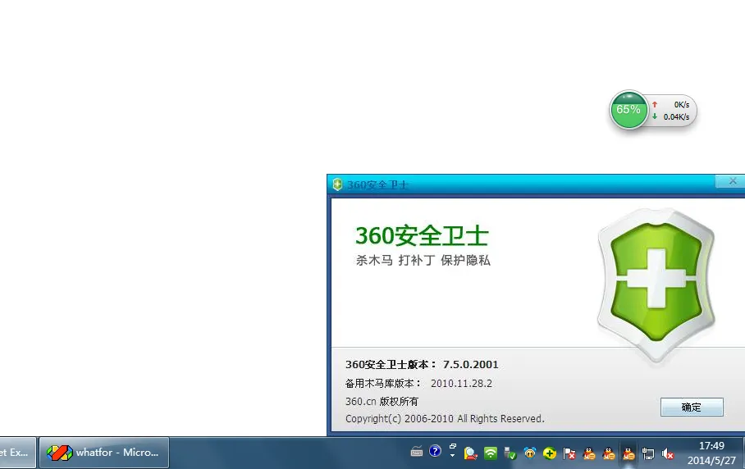Open 360安全卫士 yellow-green plus tray icon
745x469 pixels.
pos(550,453)
